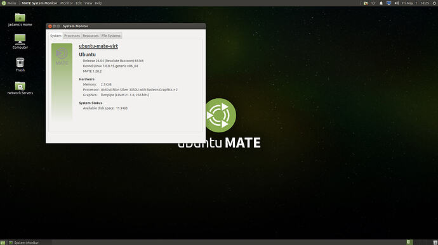Switch to the Processes tab
The image size is (438, 245).
(72, 35)
